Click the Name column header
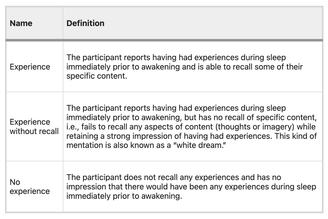This screenshot has width=328, height=219. pos(21,23)
